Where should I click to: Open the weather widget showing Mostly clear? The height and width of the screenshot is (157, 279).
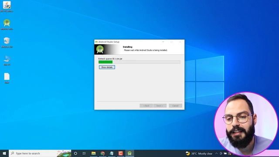coord(199,153)
